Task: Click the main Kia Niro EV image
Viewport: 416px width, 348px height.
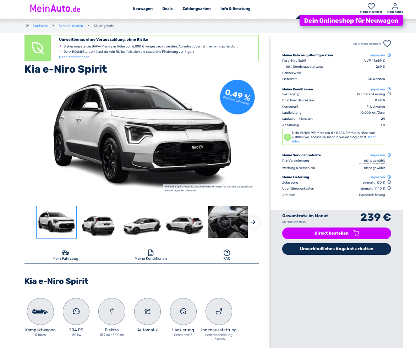Action: tap(142, 134)
